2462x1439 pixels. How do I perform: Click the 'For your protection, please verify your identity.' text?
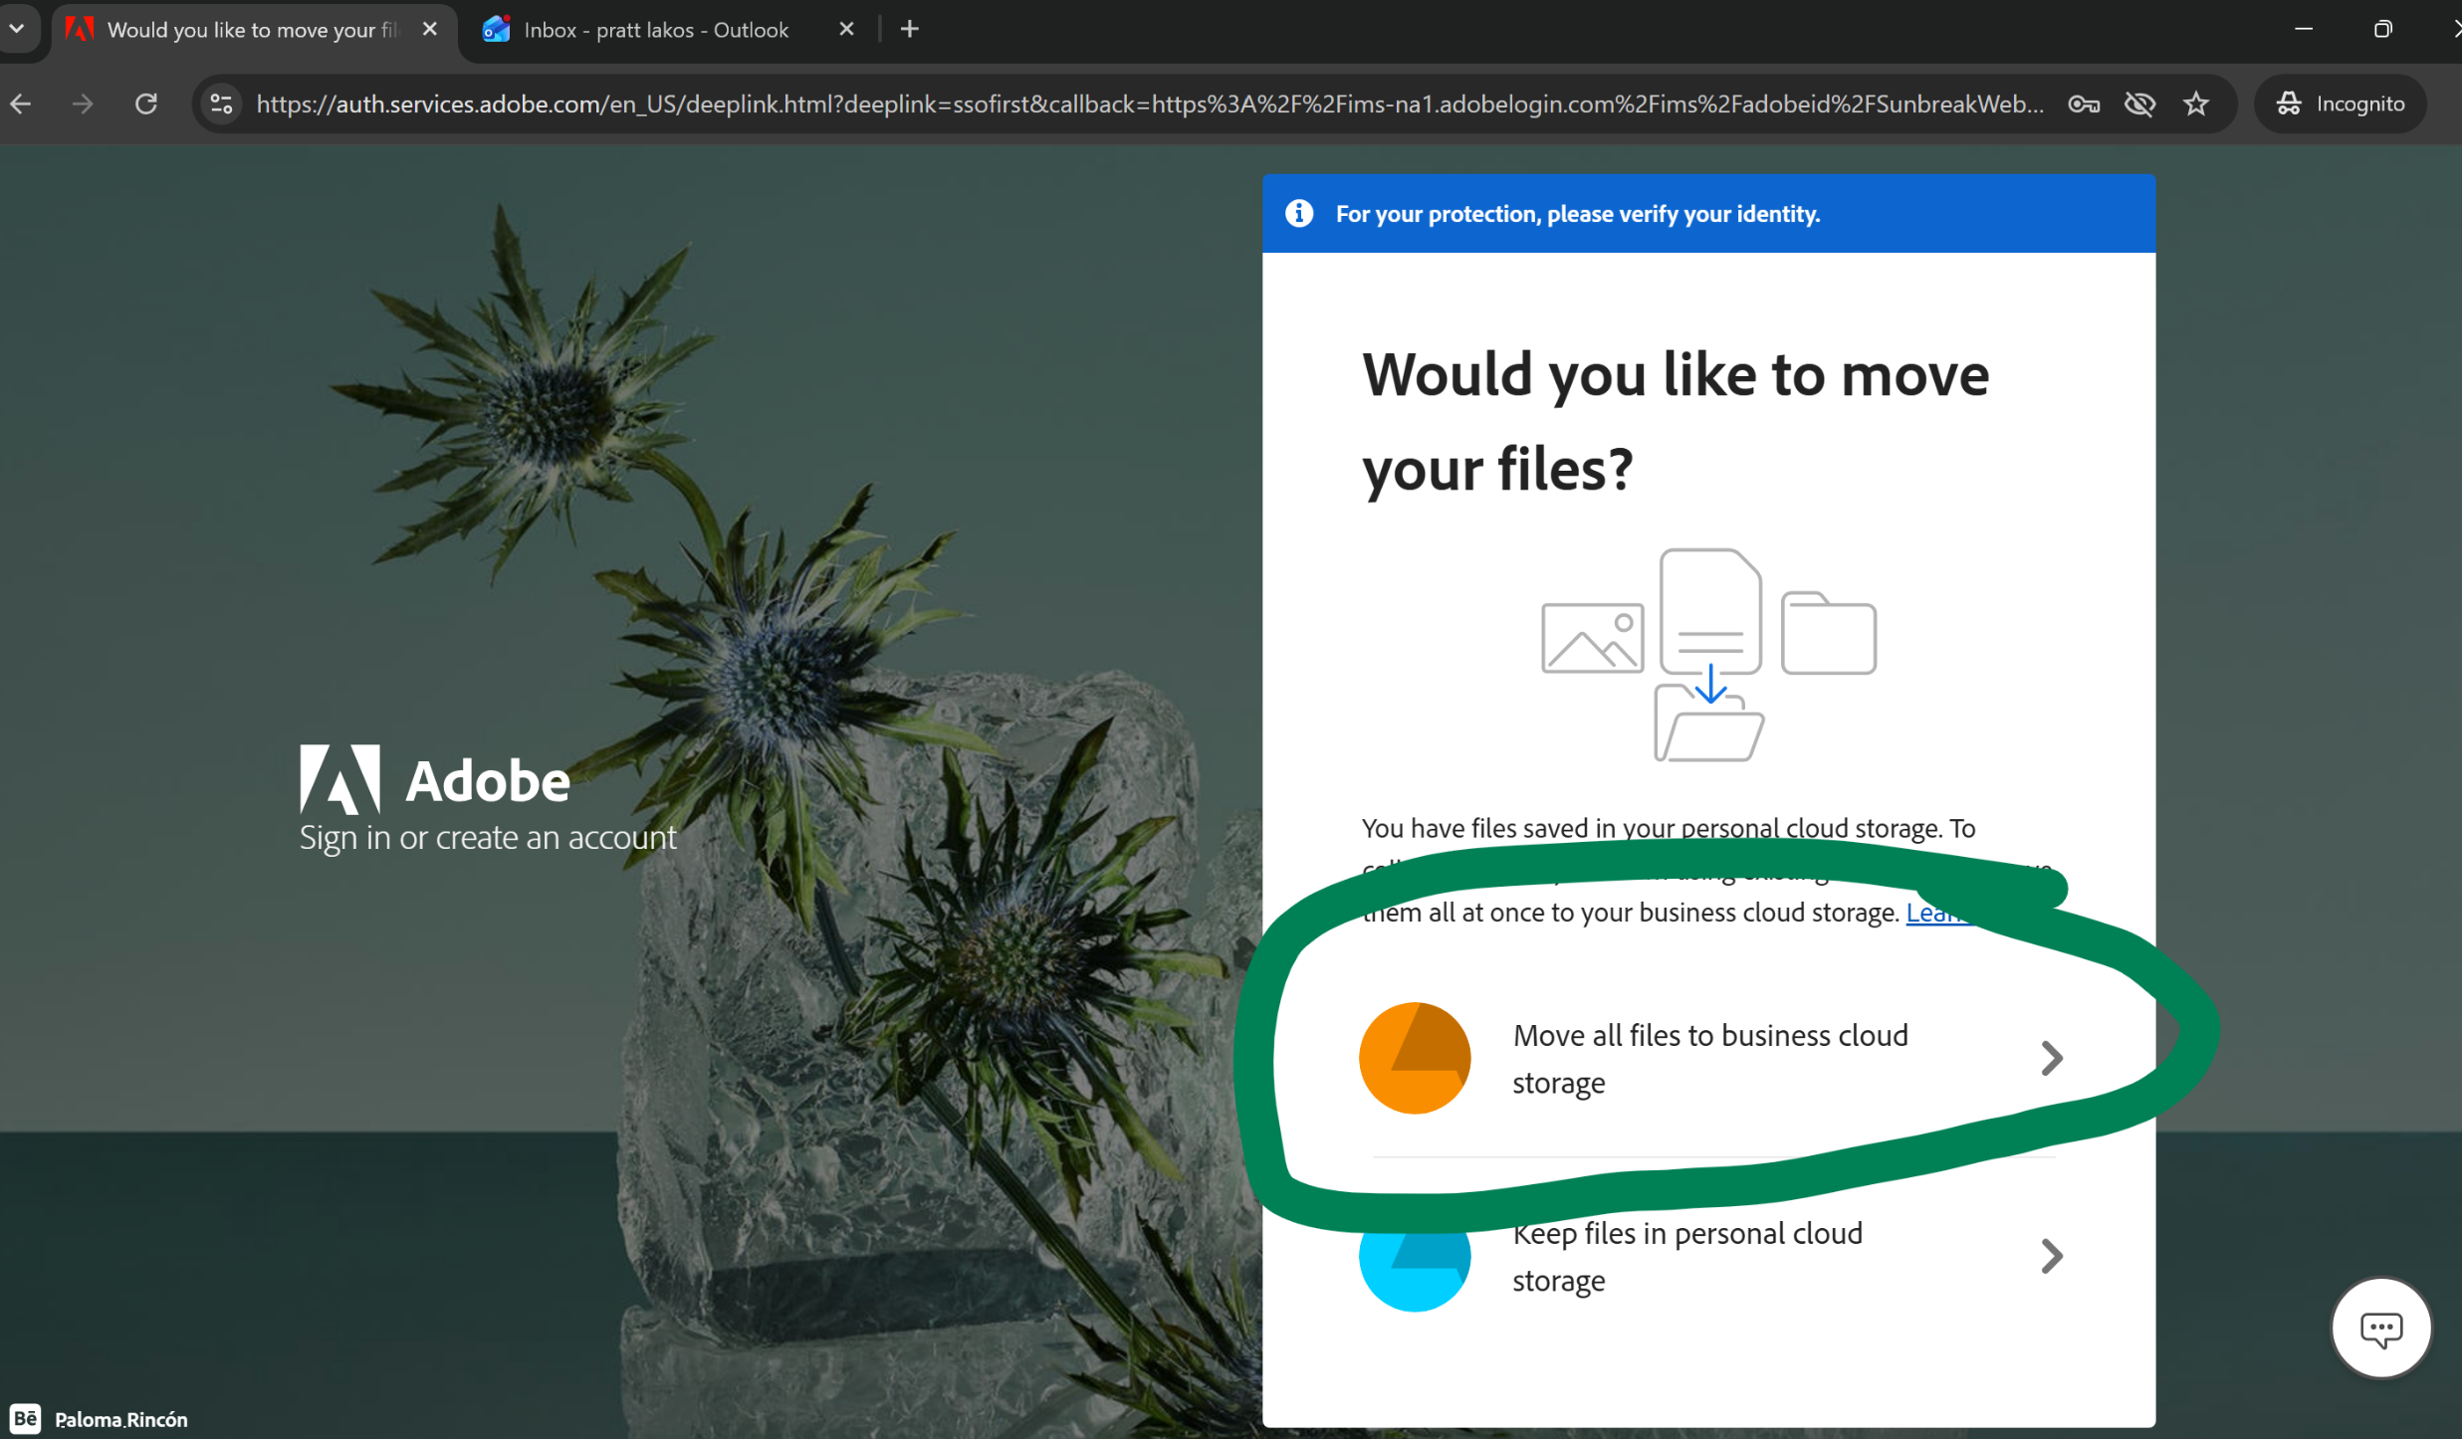[x=1577, y=213]
